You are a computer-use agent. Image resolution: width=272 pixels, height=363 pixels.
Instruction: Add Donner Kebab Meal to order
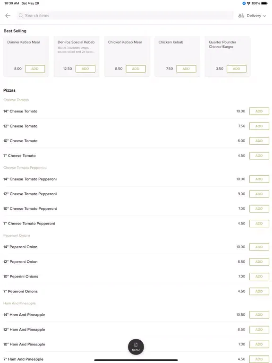click(35, 69)
